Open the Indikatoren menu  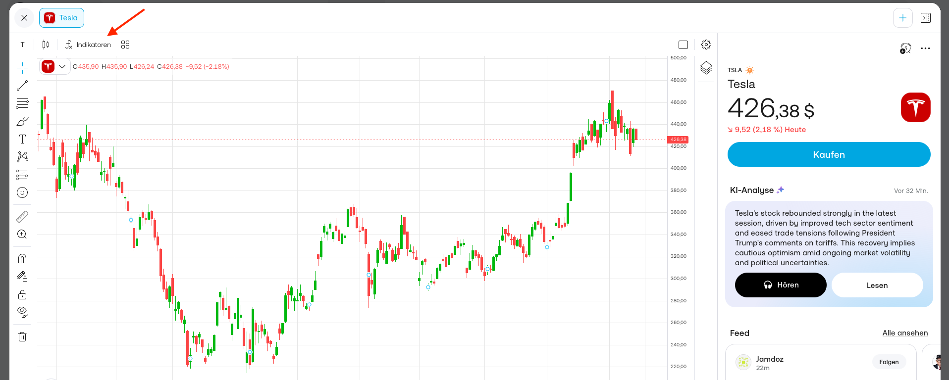tap(89, 45)
